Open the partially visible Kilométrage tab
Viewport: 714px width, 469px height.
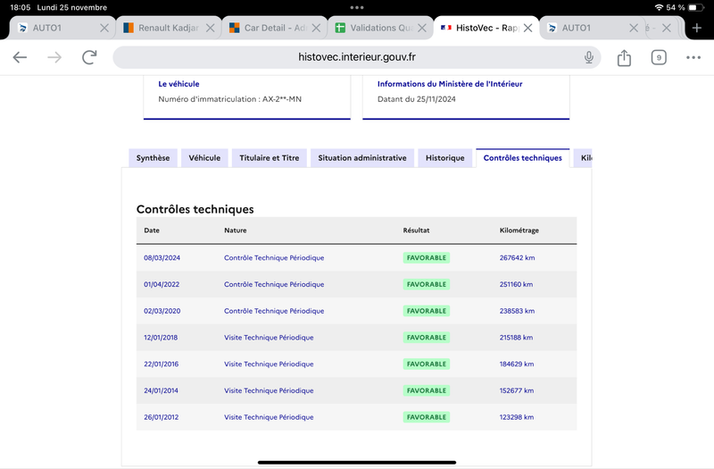(584, 158)
